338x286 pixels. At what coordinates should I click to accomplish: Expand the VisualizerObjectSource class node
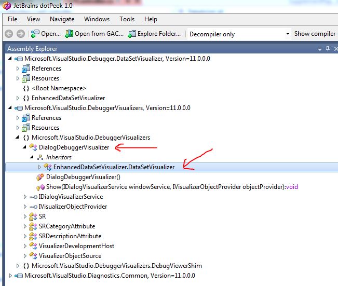point(25,256)
